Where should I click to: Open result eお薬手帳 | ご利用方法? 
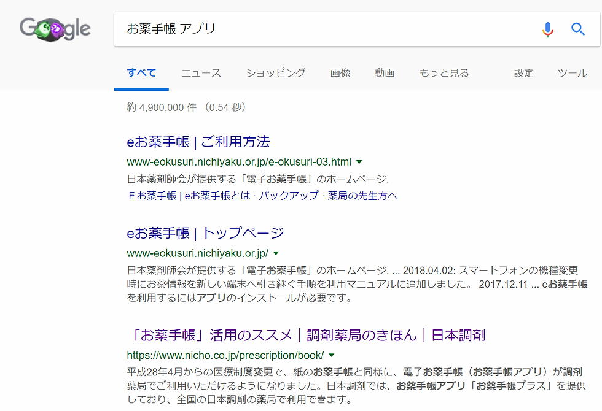(x=198, y=142)
